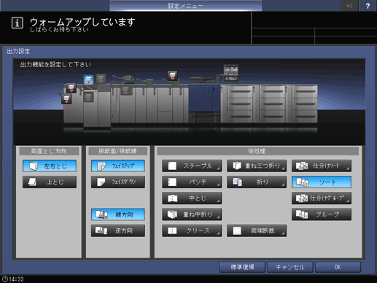This screenshot has height=283, width=377.
Task: Open help with the question mark icon
Action: [x=368, y=6]
